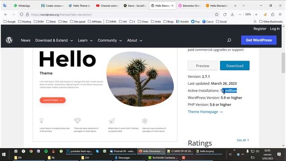Image resolution: width=286 pixels, height=161 pixels.
Task: Reload the page using the refresh icon
Action: click(225, 14)
